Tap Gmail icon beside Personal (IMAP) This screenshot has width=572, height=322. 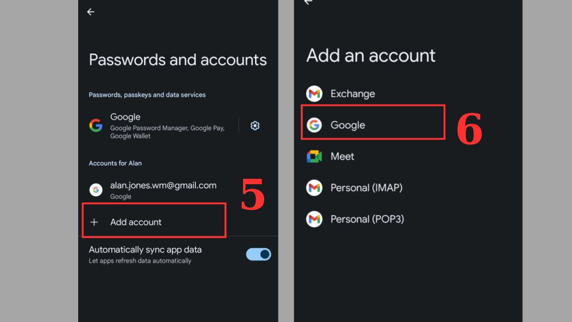pyautogui.click(x=314, y=188)
